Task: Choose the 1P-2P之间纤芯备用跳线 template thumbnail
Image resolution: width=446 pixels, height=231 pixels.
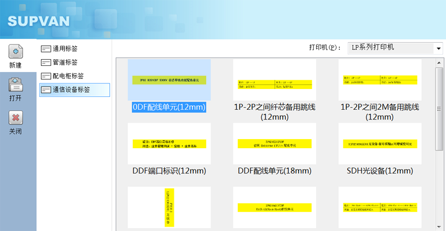Action: (x=274, y=80)
